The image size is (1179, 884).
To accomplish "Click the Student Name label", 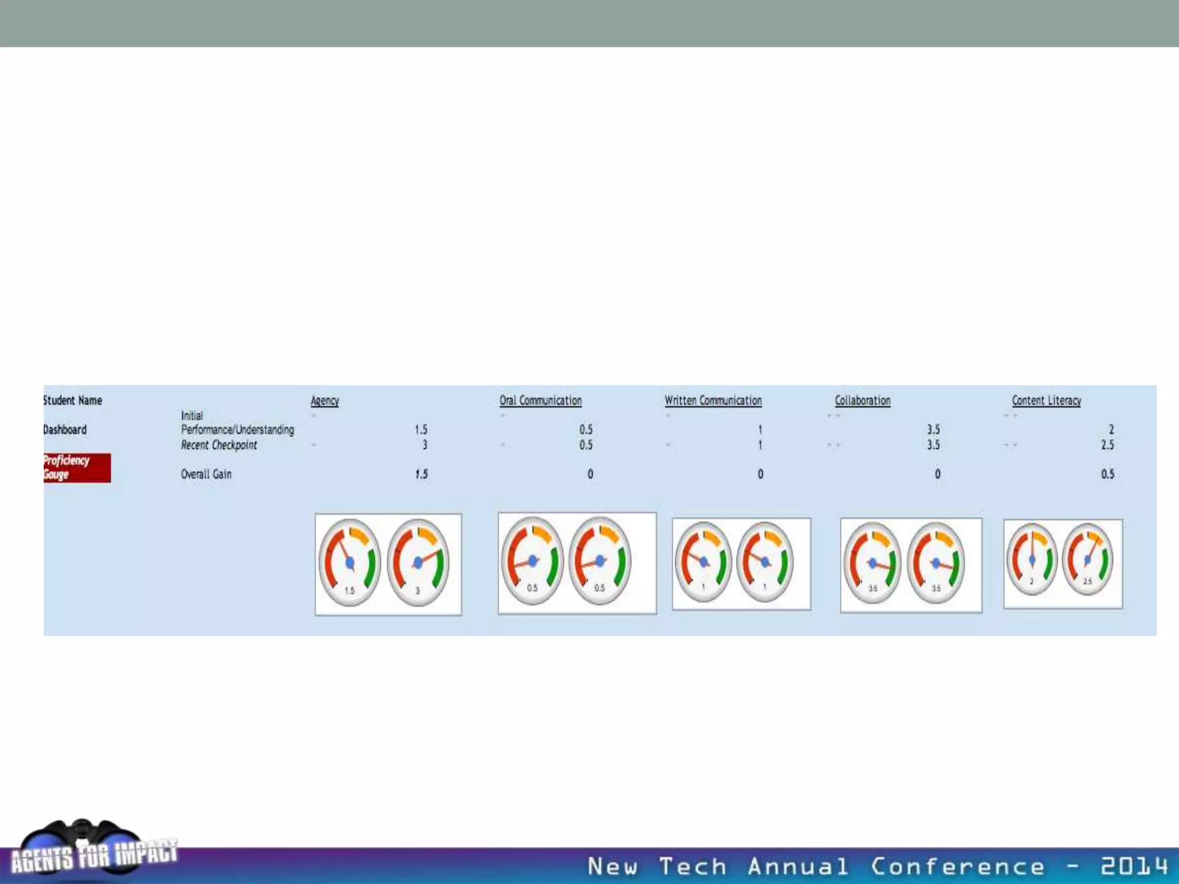I will (73, 401).
